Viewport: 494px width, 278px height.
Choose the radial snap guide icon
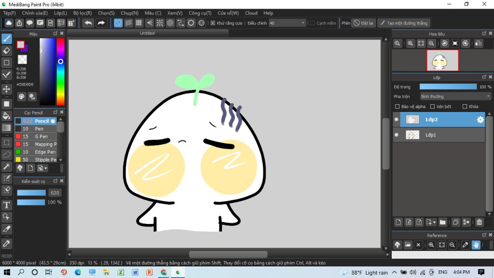160,23
